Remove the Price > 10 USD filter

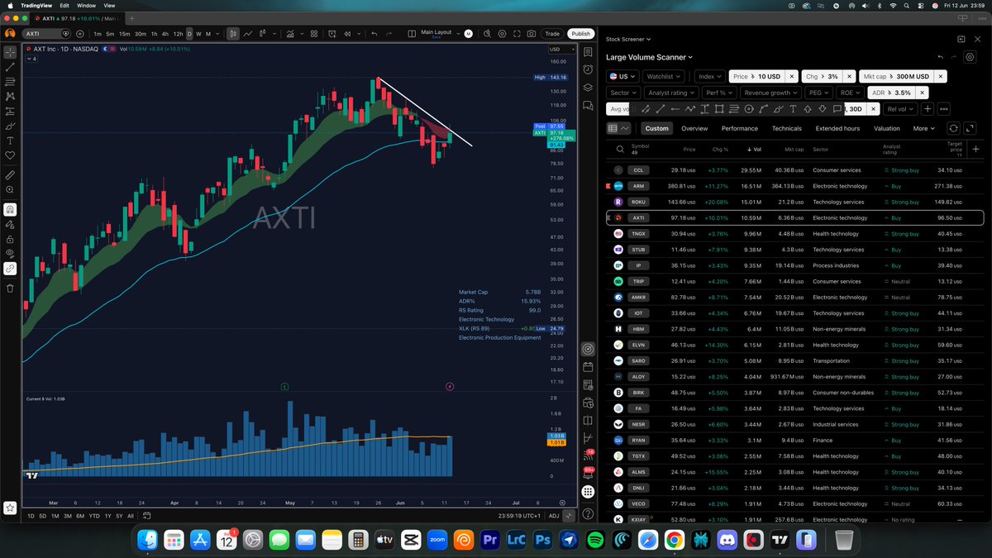coord(791,76)
